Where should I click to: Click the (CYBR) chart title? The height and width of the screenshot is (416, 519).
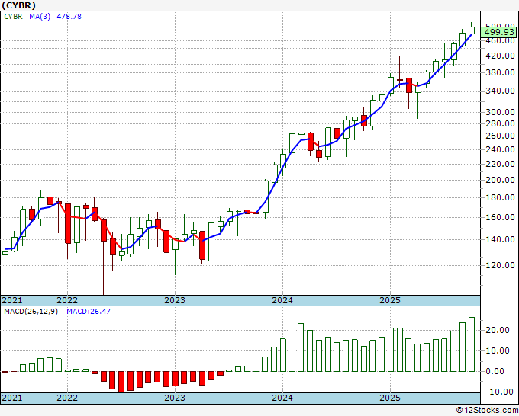pos(19,5)
